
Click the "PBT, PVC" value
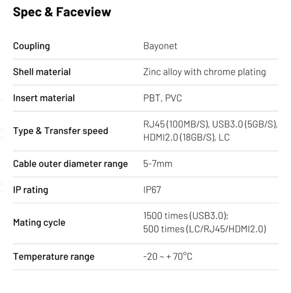tap(163, 98)
